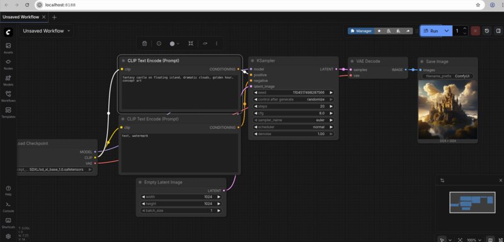Collapse the KSampler node via title dot
Screen dimensions: 504x242
pyautogui.click(x=253, y=61)
